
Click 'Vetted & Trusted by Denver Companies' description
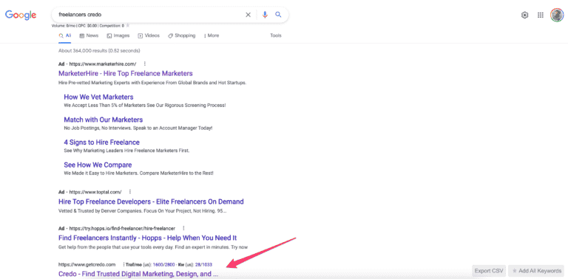[142, 210]
